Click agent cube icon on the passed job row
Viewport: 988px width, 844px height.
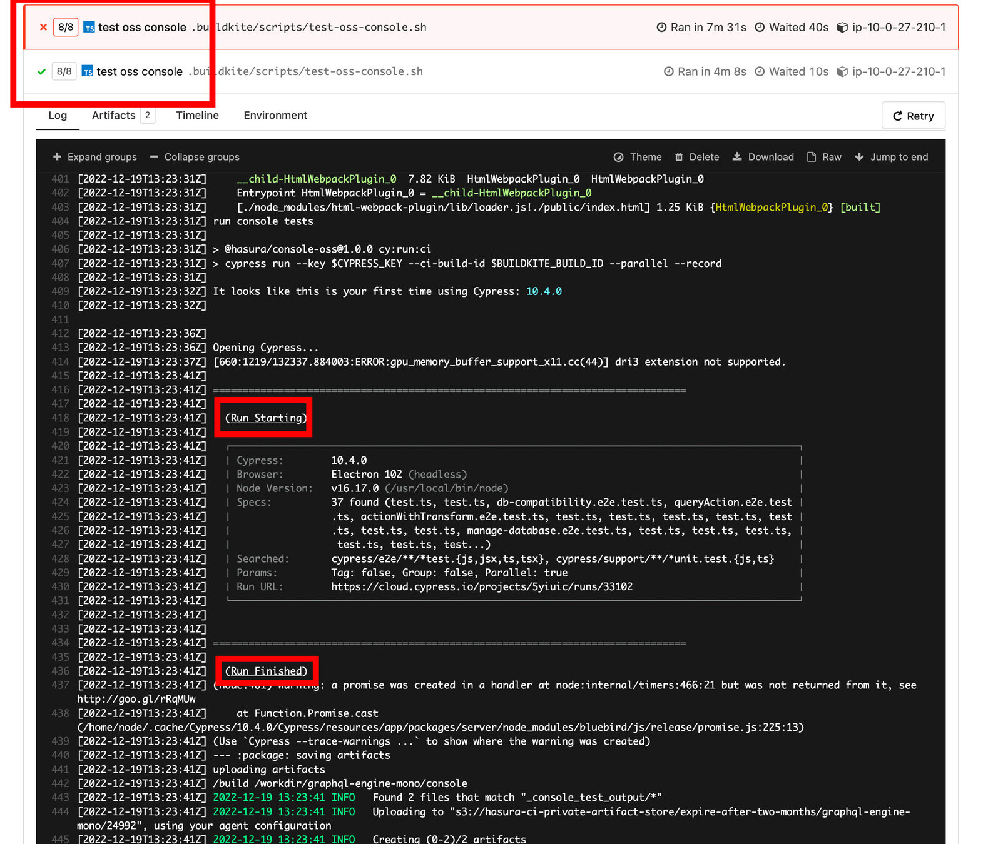[842, 72]
